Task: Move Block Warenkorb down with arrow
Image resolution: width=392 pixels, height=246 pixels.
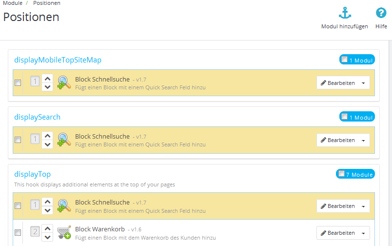Action: (x=47, y=237)
